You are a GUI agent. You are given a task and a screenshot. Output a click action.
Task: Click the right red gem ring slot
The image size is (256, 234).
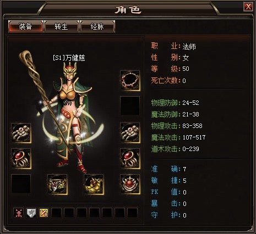coord(130,159)
